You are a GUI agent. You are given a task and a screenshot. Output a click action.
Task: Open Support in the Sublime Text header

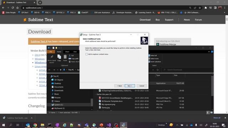tap(169, 20)
